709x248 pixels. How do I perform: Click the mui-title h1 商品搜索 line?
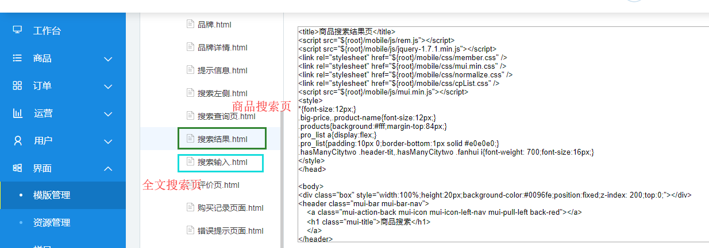click(368, 222)
